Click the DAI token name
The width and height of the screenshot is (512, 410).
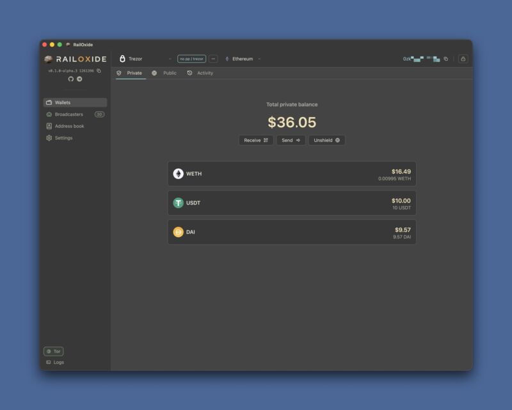[190, 232]
